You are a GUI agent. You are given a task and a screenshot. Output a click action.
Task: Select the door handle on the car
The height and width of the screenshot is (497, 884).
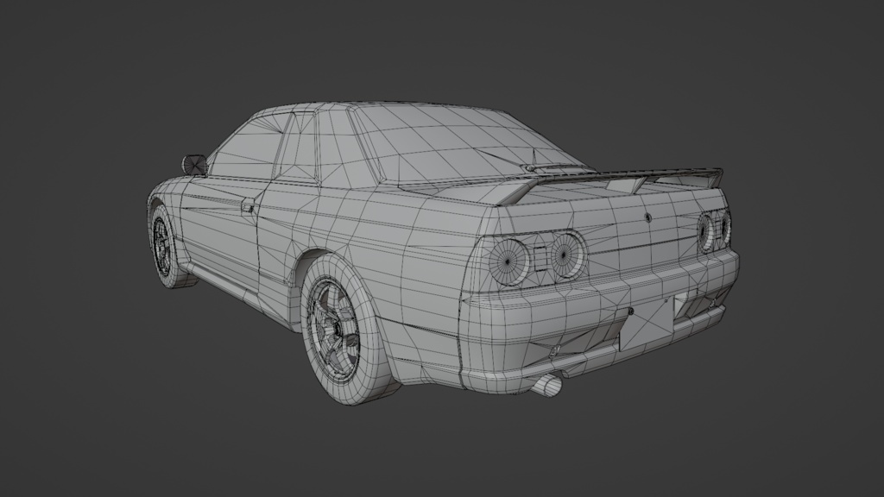248,205
